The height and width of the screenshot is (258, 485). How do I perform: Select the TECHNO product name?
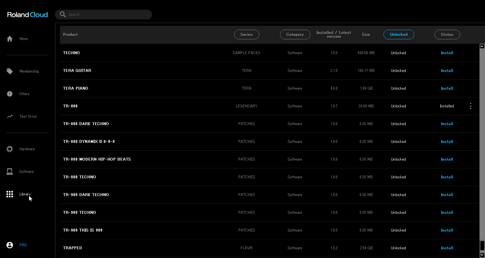tap(71, 53)
